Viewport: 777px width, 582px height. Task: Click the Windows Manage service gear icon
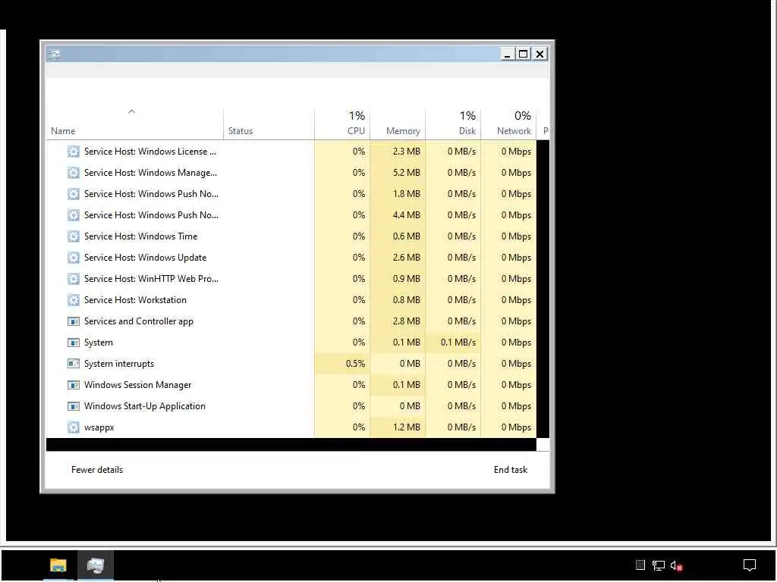[x=74, y=173]
